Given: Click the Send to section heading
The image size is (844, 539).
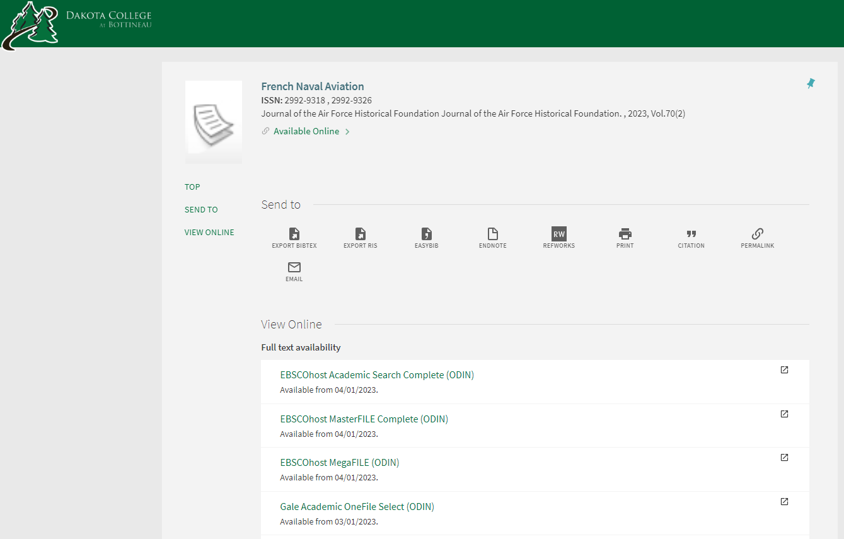Looking at the screenshot, I should coord(281,204).
